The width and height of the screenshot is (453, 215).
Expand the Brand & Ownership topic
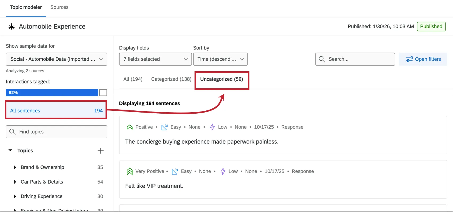pyautogui.click(x=15, y=167)
